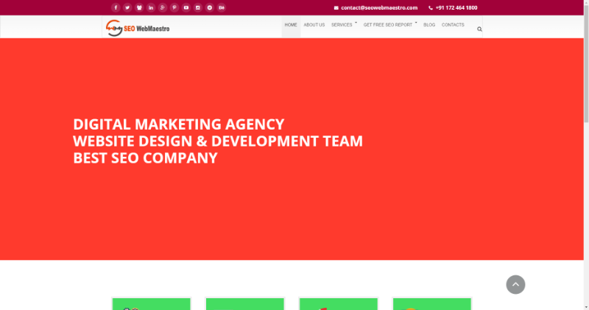Viewport: 589px width, 310px height.
Task: Open Get Free SEO Report menu
Action: 388,25
